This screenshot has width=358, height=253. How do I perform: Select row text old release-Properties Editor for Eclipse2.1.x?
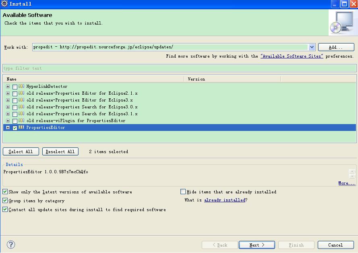(82, 93)
